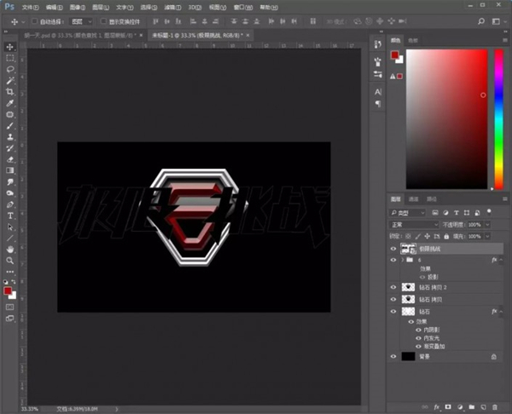The width and height of the screenshot is (512, 414).
Task: Click the create new group folder icon
Action: point(472,407)
